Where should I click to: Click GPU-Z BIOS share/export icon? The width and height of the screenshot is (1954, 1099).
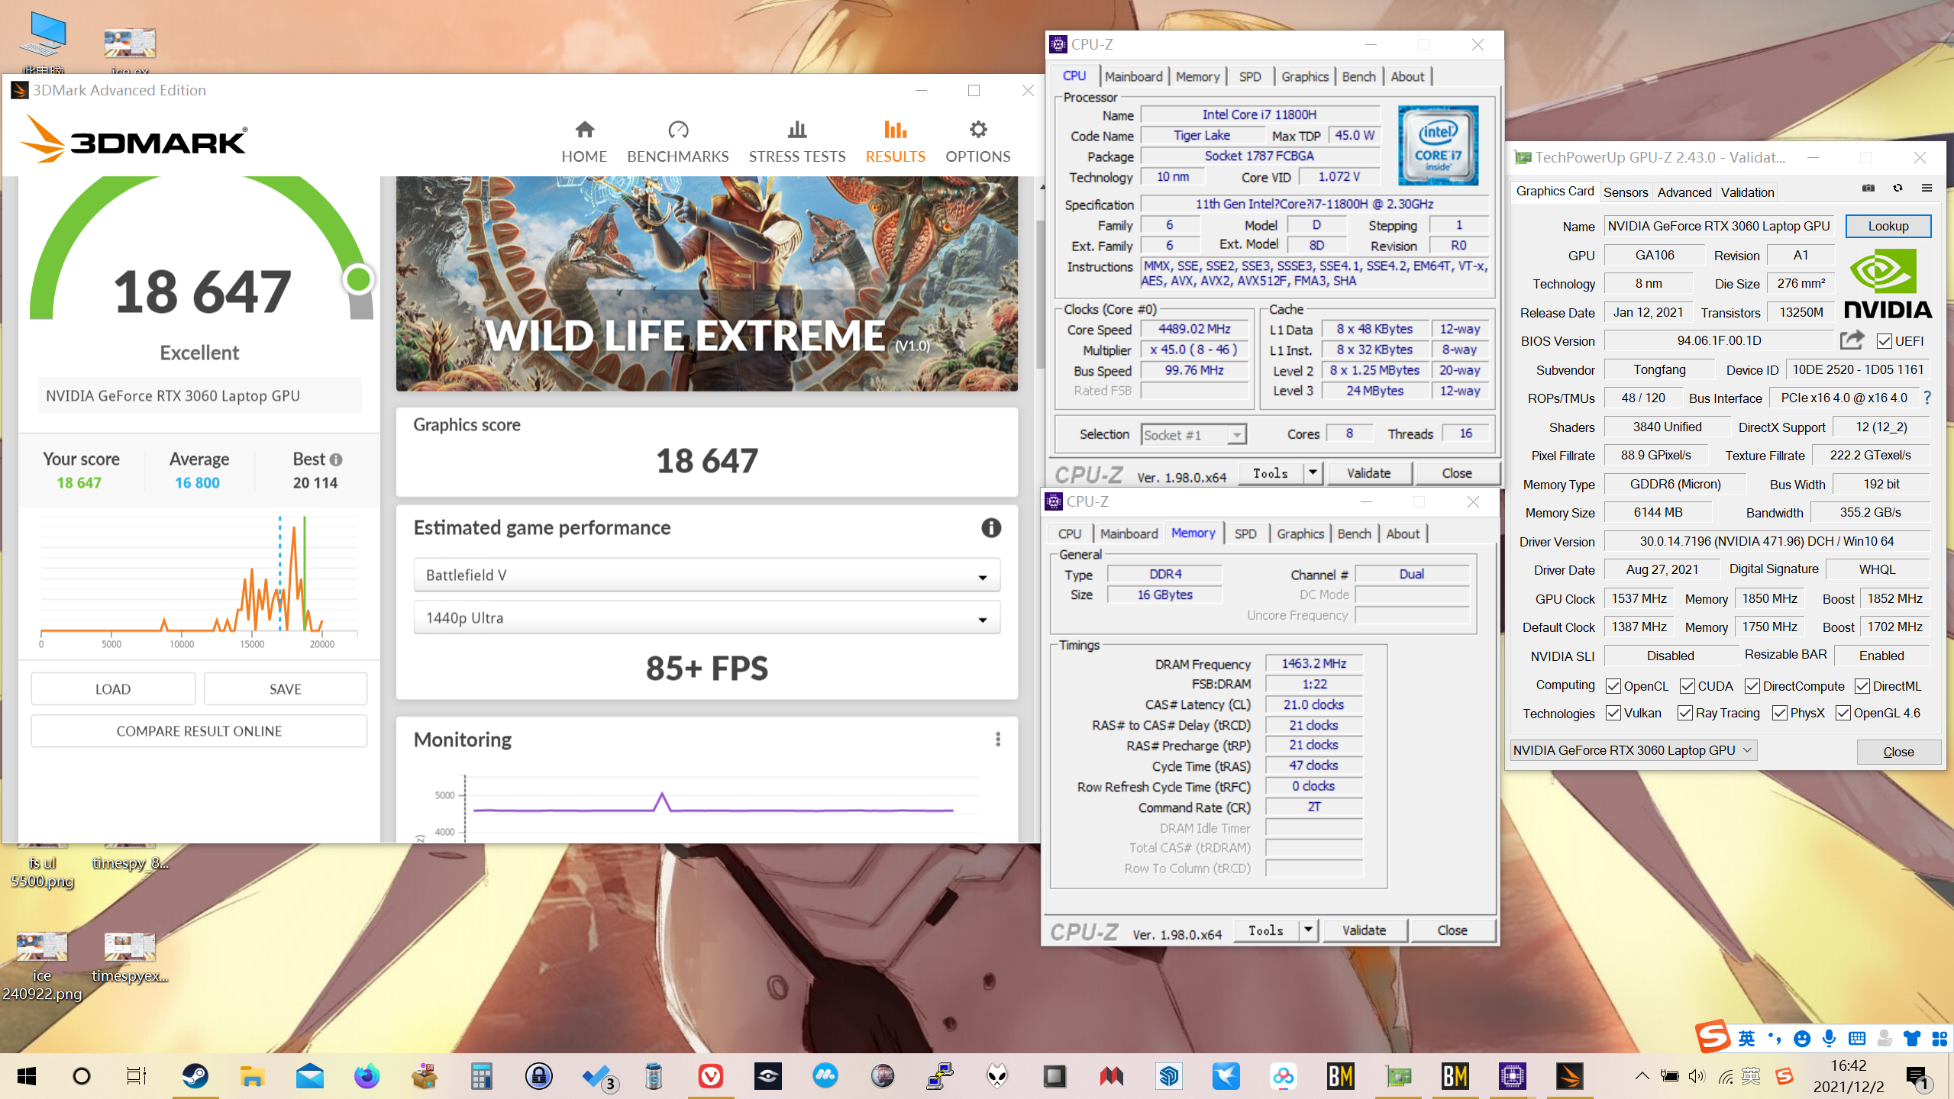tap(1852, 340)
